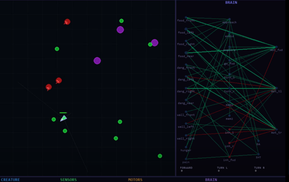289x182 pixels.
Task: Click the inh_fwd inhibitory node
Action: coord(230,156)
